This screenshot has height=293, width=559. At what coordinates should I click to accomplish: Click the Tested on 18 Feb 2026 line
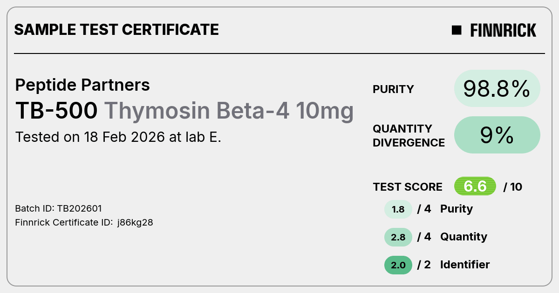pos(118,137)
